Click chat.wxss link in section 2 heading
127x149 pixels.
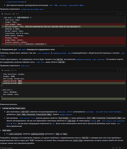(22, 49)
